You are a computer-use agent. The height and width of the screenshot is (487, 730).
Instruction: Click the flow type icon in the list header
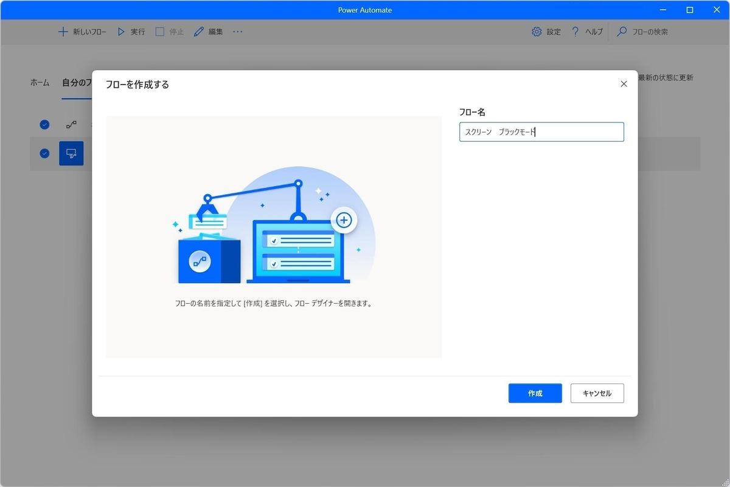tap(71, 124)
